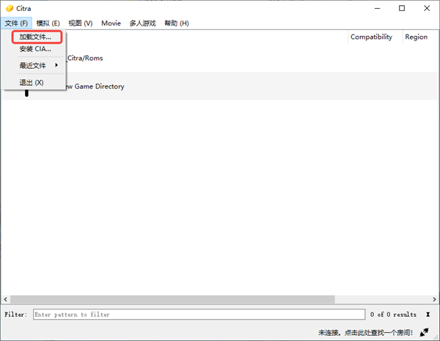Click the Citra app icon in title bar
This screenshot has width=440, height=341.
[10, 8]
